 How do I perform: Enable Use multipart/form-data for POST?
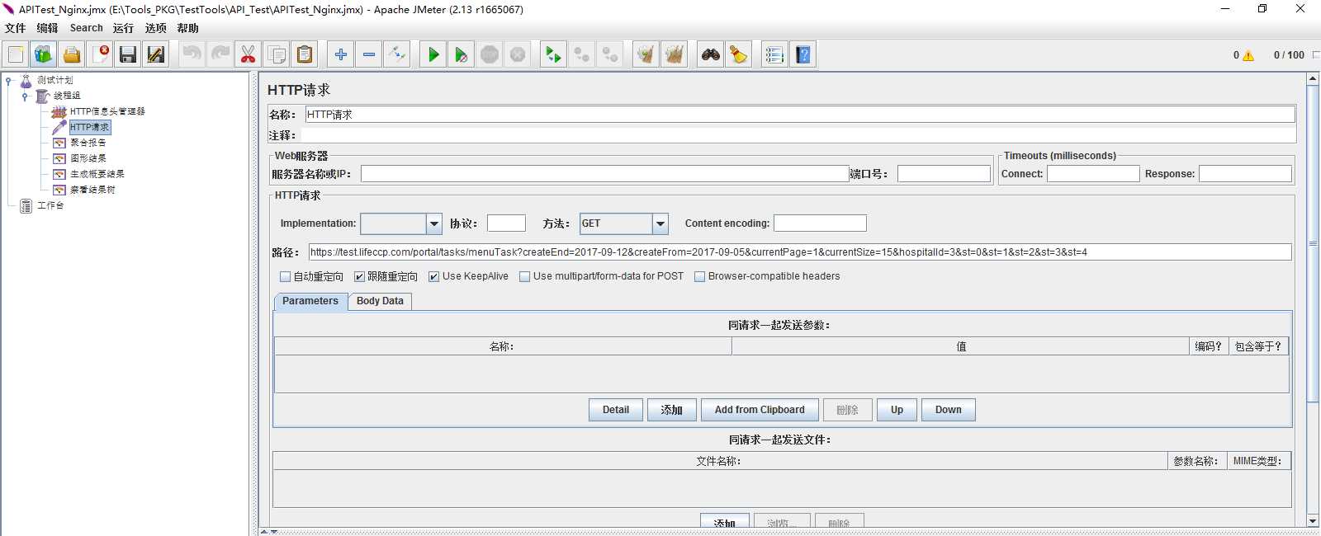click(525, 277)
